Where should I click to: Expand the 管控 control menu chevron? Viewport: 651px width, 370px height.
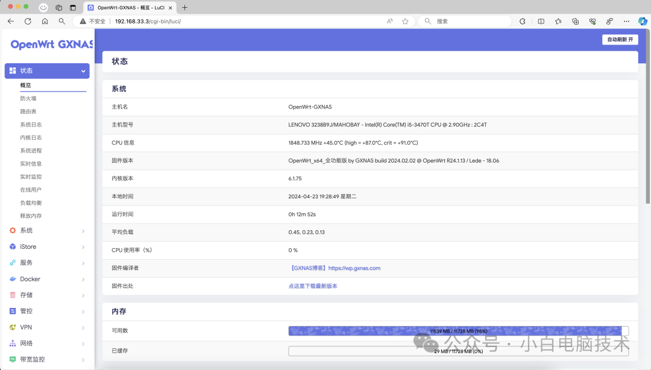tap(83, 312)
